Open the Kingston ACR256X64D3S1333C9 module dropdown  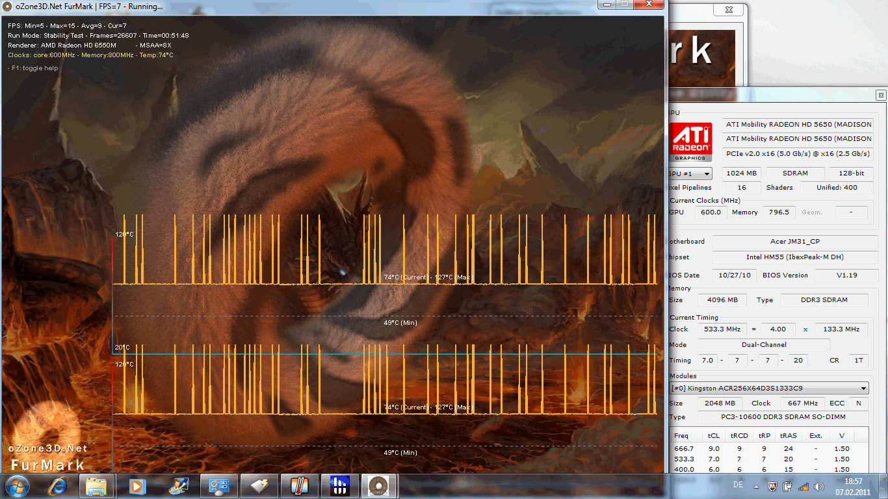point(769,388)
